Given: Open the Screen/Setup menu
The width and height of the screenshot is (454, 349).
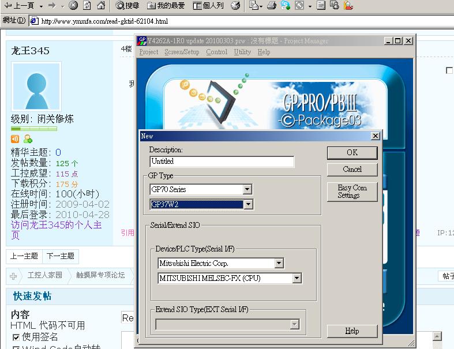Looking at the screenshot, I should 182,52.
